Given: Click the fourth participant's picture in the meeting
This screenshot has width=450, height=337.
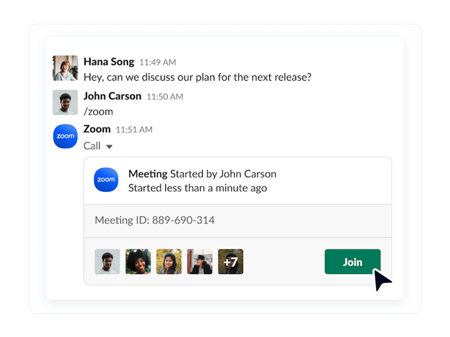Looking at the screenshot, I should point(200,262).
